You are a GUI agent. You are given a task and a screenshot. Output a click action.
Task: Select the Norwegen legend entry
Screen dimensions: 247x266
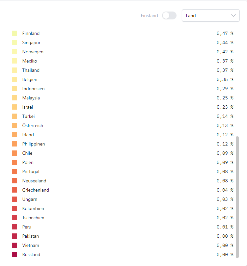click(x=33, y=52)
